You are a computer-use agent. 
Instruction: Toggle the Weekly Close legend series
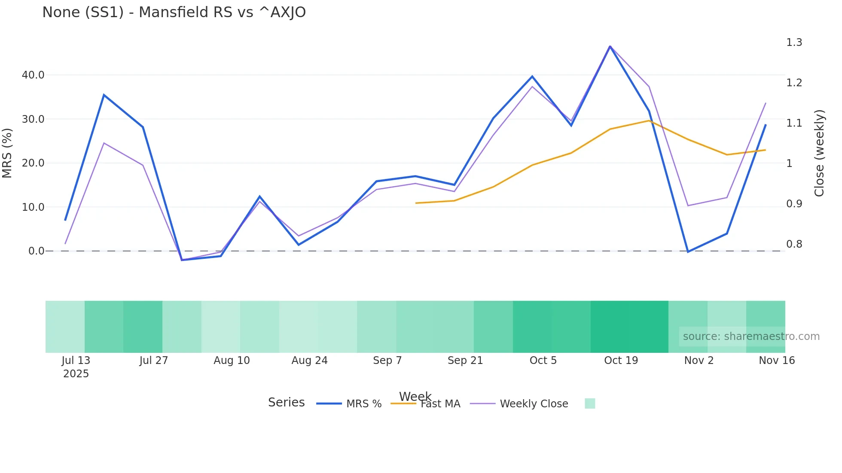[534, 404]
